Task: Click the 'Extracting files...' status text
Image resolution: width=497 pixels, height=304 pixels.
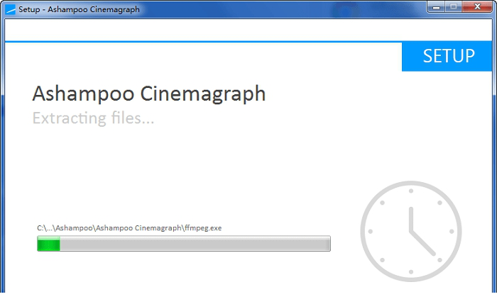Action: coord(93,118)
